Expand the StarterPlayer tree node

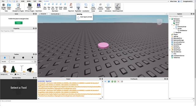170,50
